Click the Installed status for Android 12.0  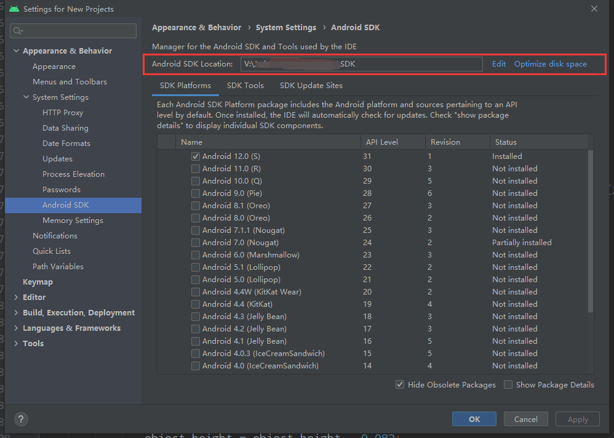click(x=507, y=156)
